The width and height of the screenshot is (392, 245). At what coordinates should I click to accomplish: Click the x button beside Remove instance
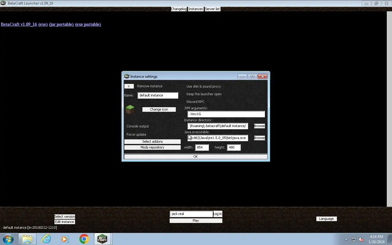point(129,86)
